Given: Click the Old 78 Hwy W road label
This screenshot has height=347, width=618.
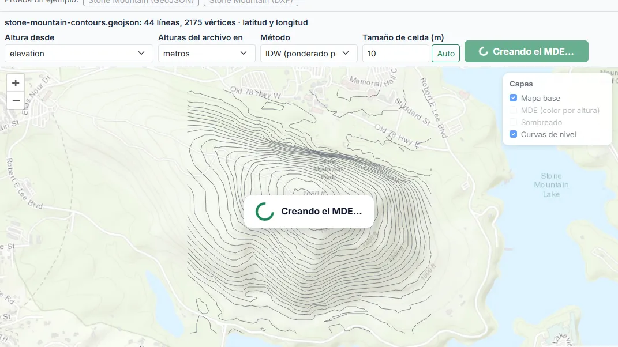Looking at the screenshot, I should click(256, 93).
